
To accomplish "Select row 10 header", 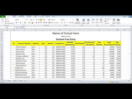I will point(2,56).
